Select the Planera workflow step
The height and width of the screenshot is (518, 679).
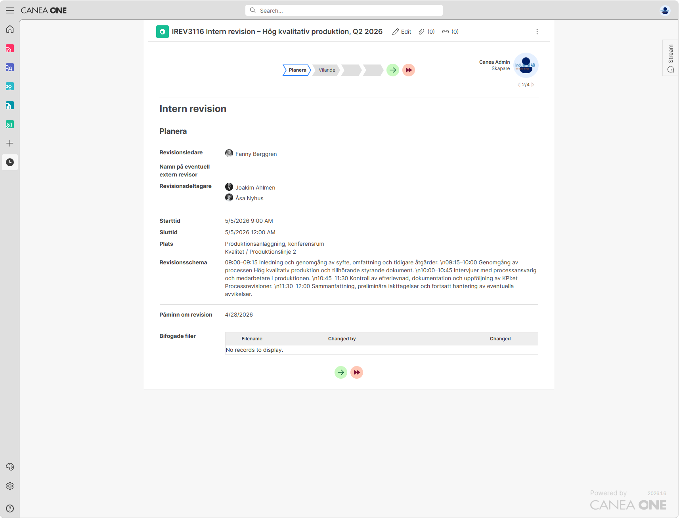(297, 70)
